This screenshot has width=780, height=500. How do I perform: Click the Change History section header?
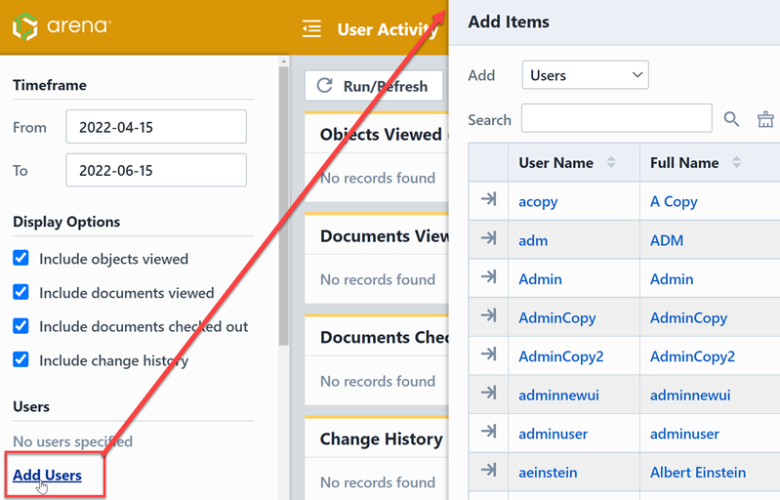pyautogui.click(x=381, y=438)
